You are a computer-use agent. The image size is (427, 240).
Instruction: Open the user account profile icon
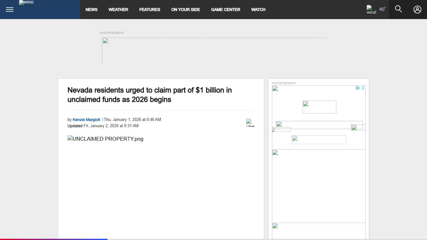click(x=417, y=9)
